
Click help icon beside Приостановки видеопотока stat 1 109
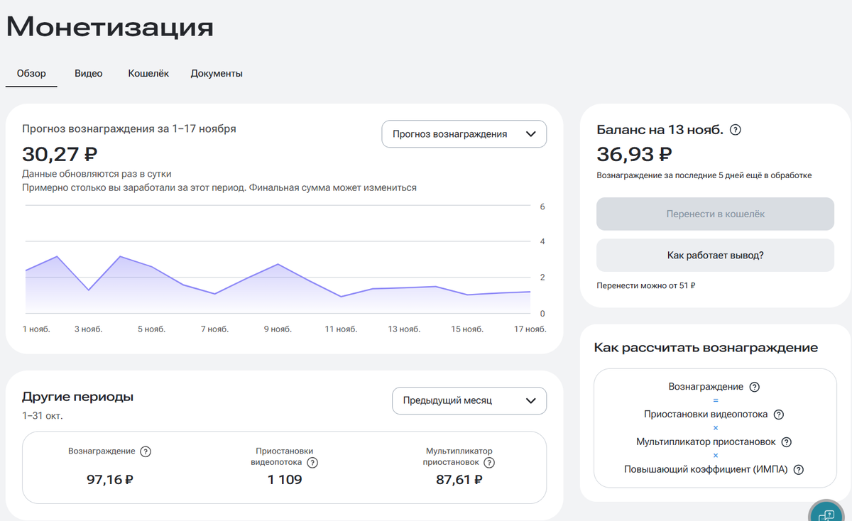pos(312,462)
